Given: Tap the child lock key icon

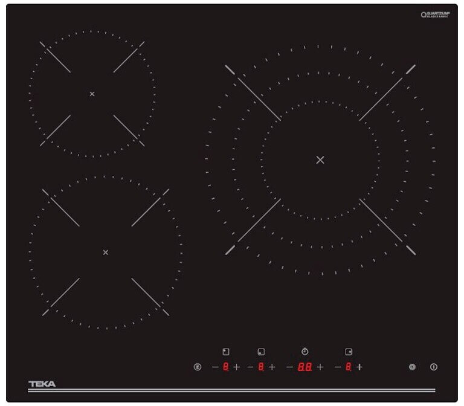Looking at the screenshot, I should [197, 367].
